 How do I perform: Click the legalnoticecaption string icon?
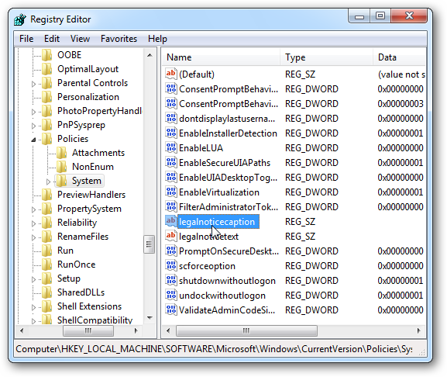pyautogui.click(x=170, y=221)
